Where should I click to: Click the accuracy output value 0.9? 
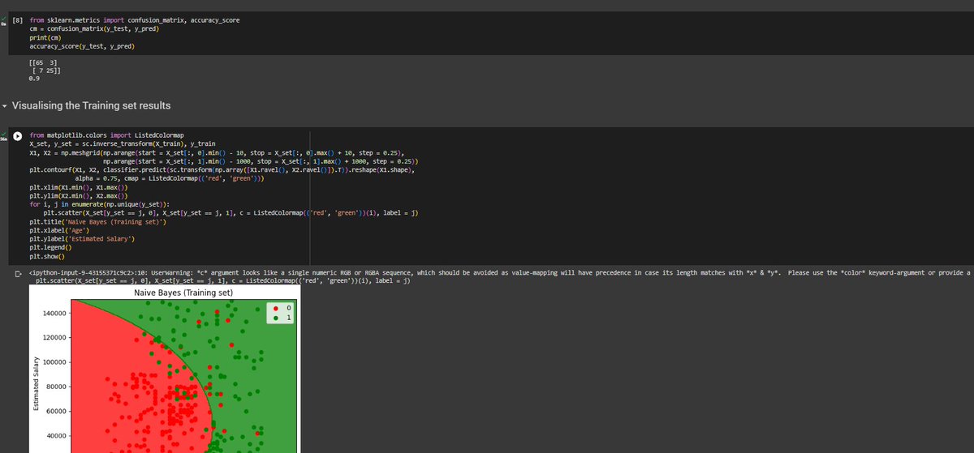[x=34, y=79]
